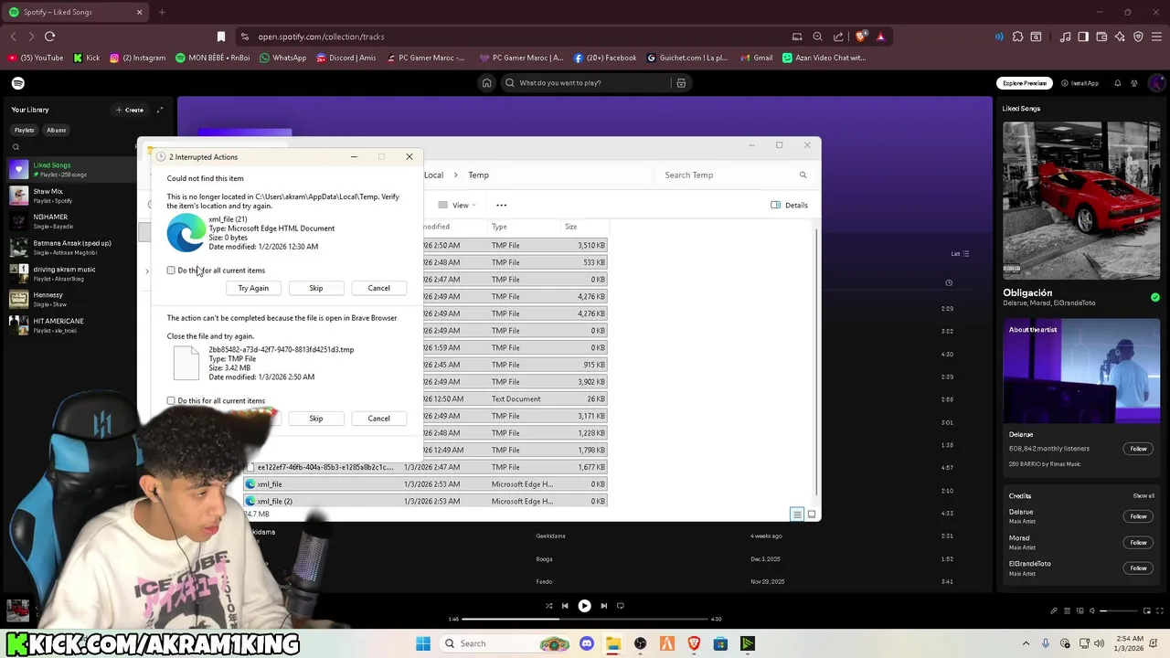Open the Create menu in Your Library
This screenshot has width=1170, height=658.
pyautogui.click(x=129, y=110)
